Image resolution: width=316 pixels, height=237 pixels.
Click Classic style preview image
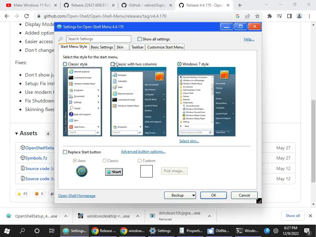point(82,102)
